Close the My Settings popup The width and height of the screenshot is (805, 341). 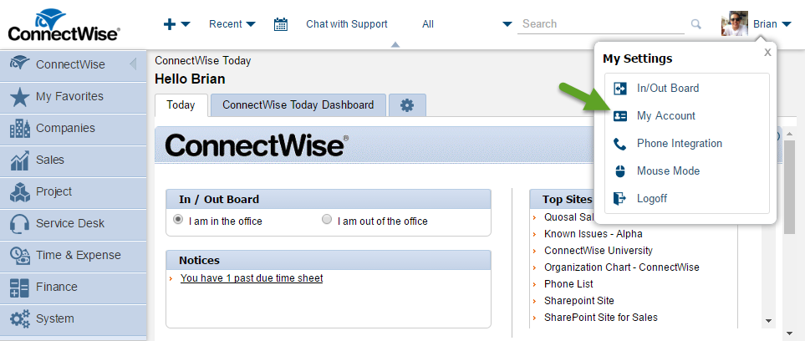767,53
